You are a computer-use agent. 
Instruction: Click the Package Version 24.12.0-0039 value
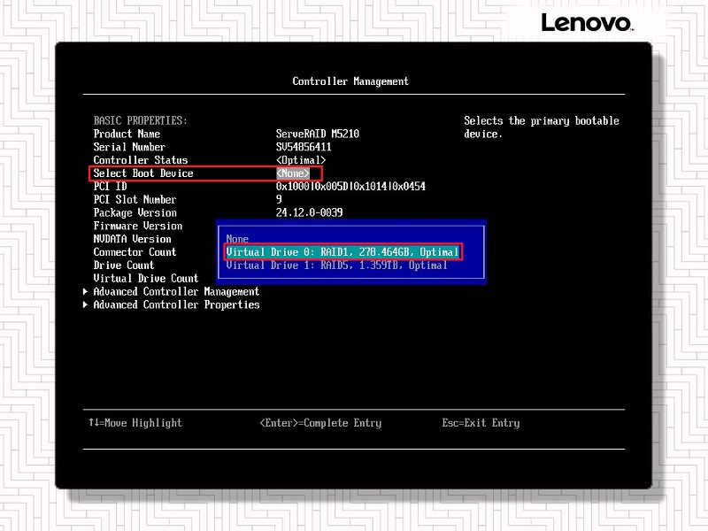[309, 212]
